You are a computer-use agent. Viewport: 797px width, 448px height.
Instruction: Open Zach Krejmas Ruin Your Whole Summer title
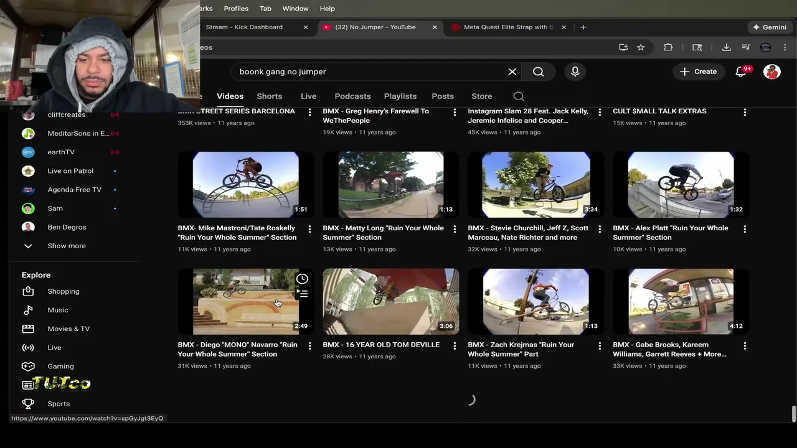click(521, 349)
